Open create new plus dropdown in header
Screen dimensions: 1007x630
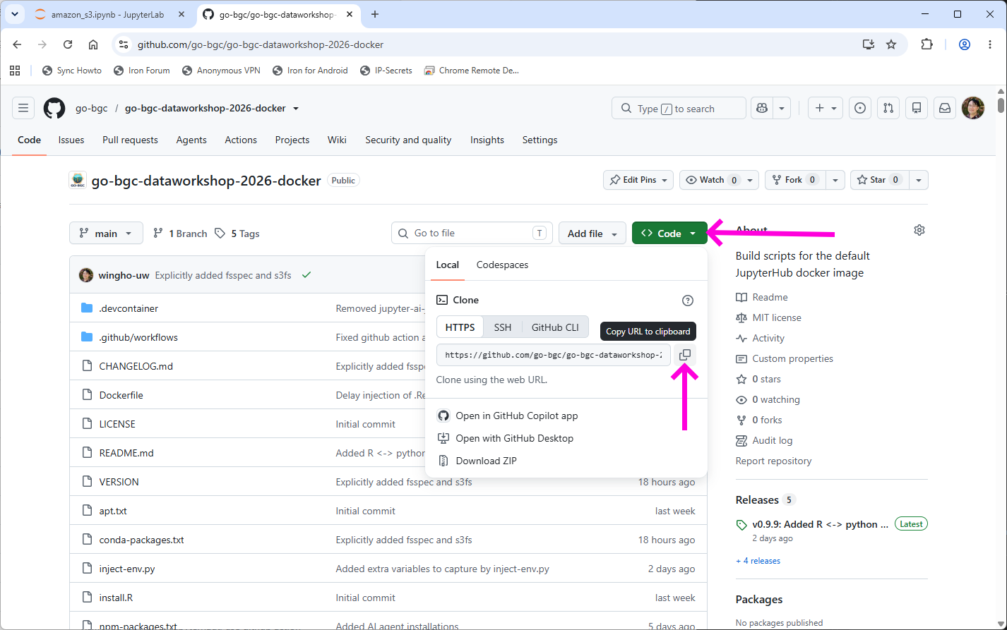coord(826,108)
